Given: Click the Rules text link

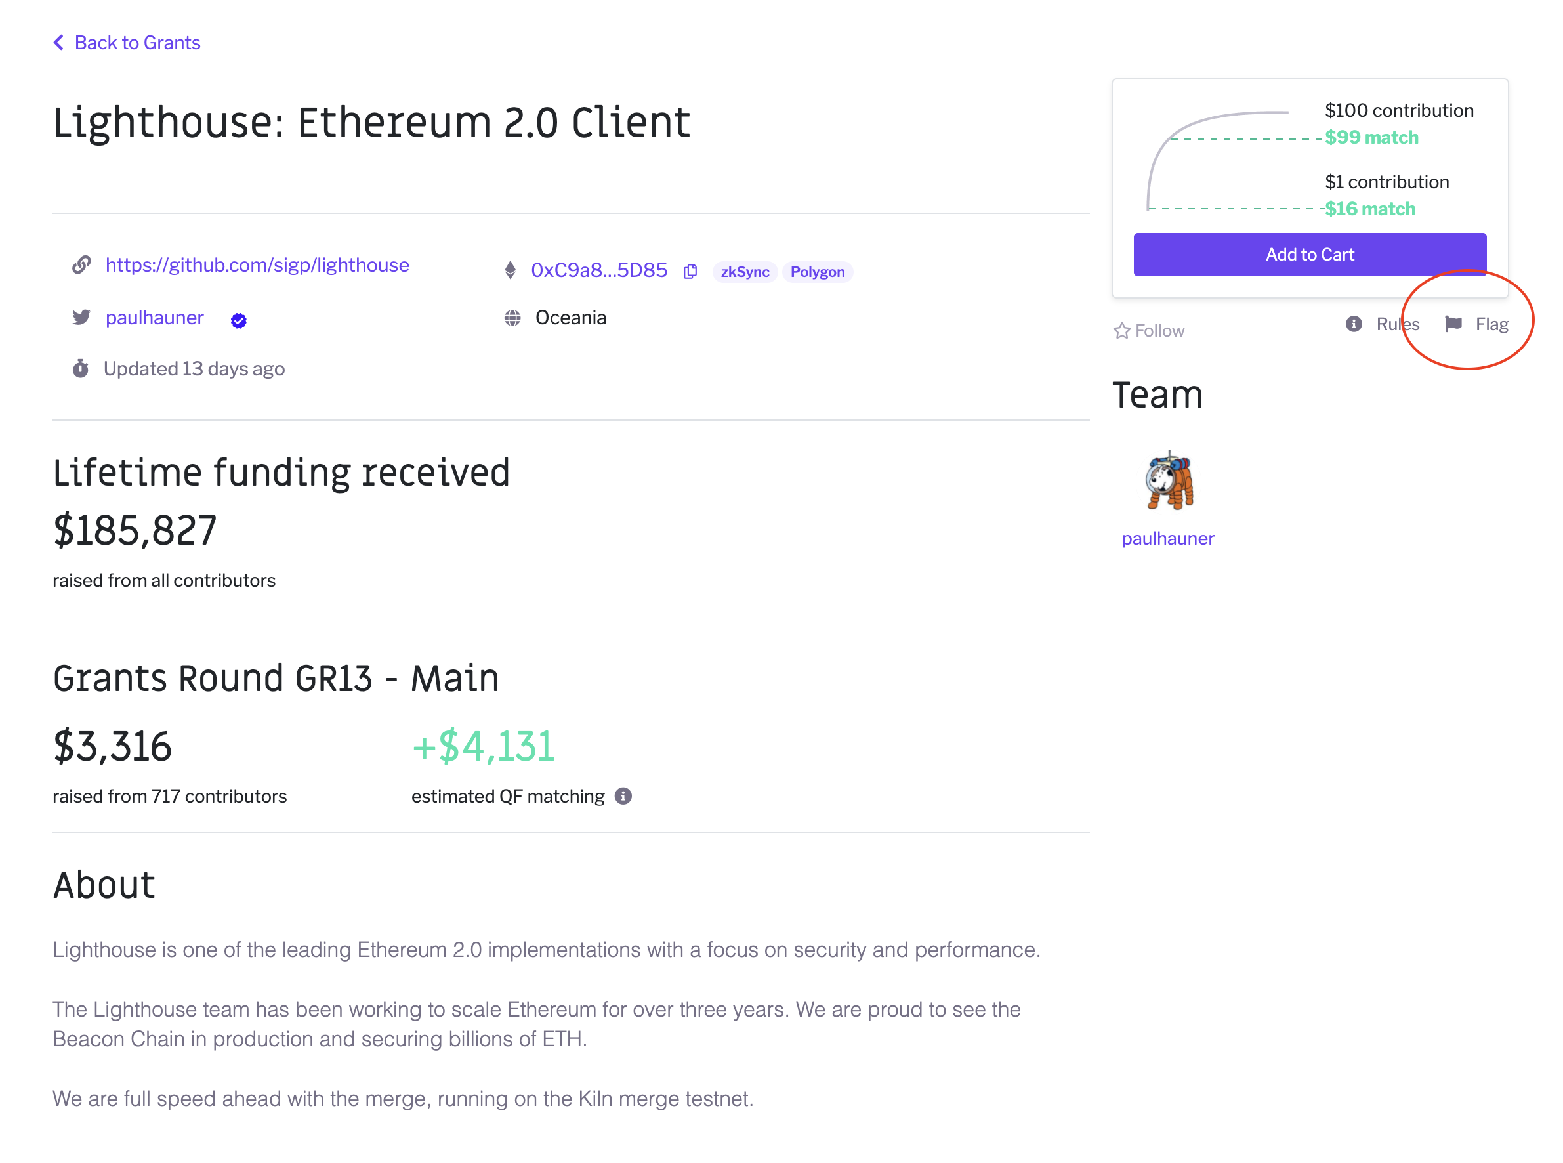Looking at the screenshot, I should pos(1398,324).
